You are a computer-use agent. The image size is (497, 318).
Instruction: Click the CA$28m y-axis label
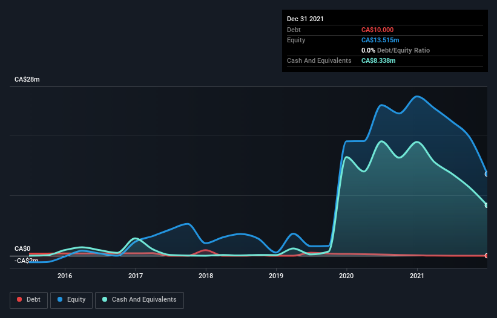coord(27,79)
